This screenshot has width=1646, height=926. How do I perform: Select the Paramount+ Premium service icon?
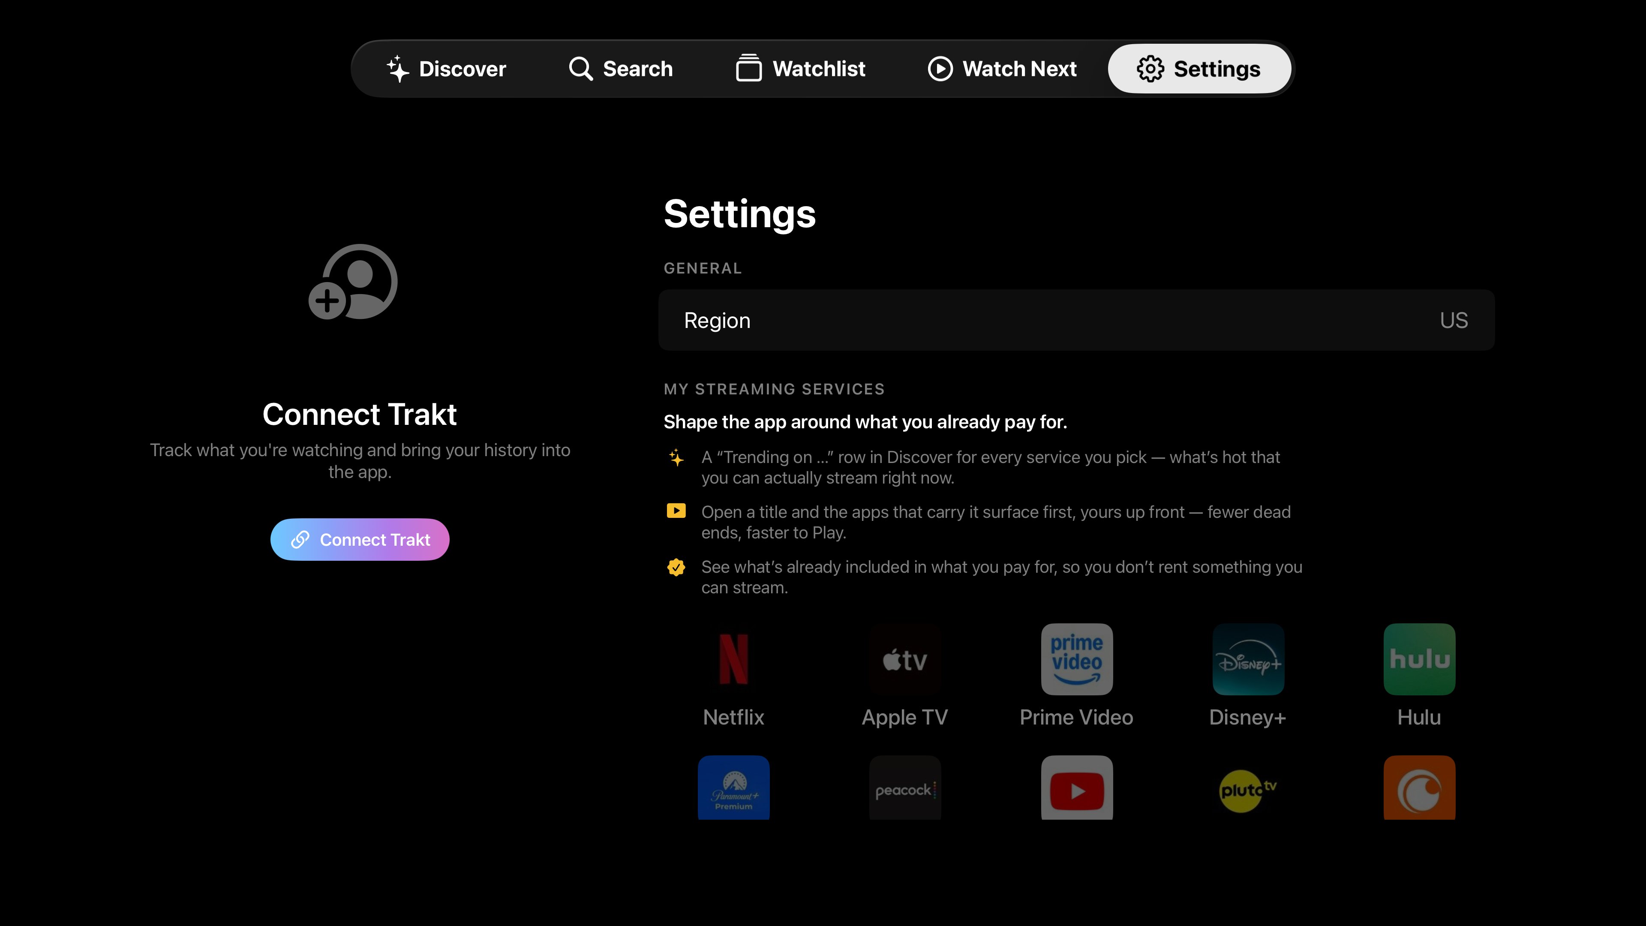click(733, 788)
